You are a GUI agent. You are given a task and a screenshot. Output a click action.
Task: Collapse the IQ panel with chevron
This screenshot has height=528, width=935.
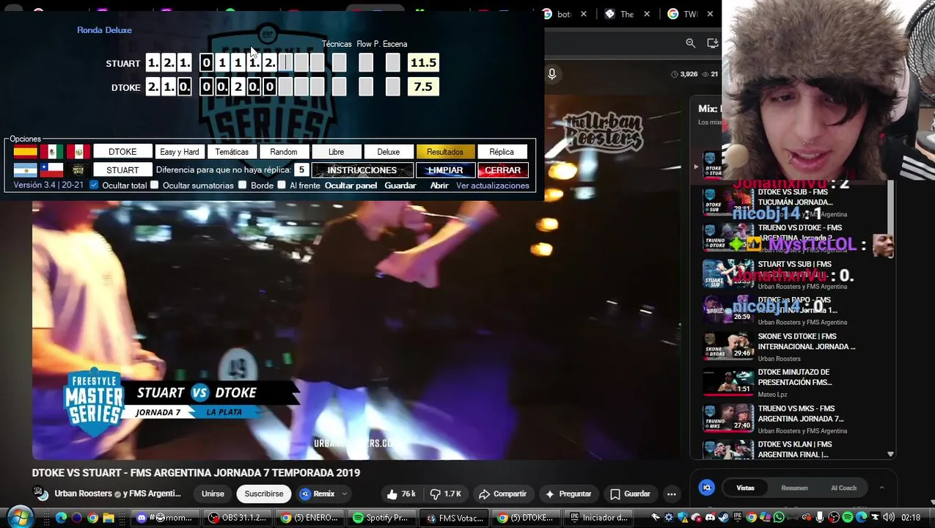(881, 488)
